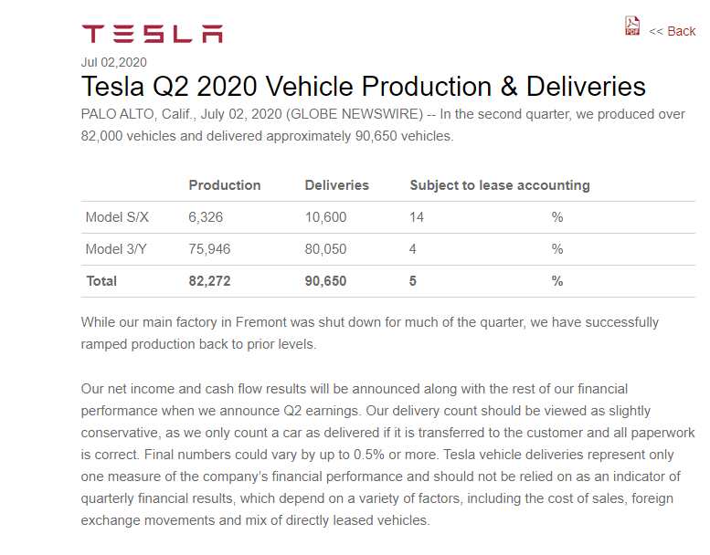Click the 80,050 deliveries value
This screenshot has width=710, height=555.
coord(325,249)
